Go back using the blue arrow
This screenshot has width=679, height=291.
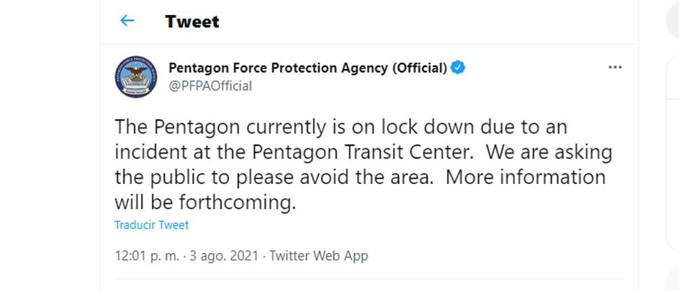127,20
